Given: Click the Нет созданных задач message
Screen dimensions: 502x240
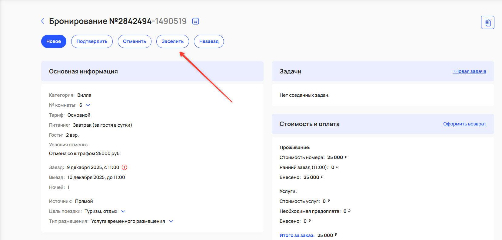Looking at the screenshot, I should click(304, 95).
